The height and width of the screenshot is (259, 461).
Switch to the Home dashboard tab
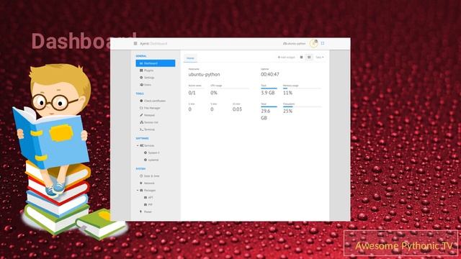tap(190, 58)
